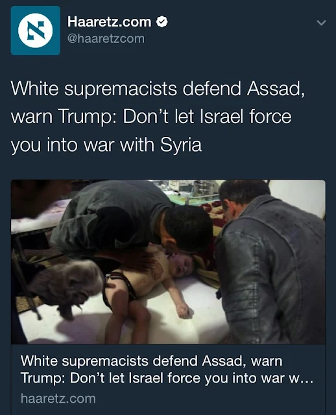
Task: Click the white circle inside the Haaretz logo
Action: click(36, 30)
